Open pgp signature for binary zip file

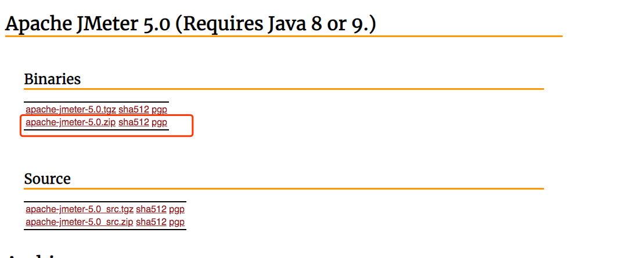pyautogui.click(x=159, y=122)
